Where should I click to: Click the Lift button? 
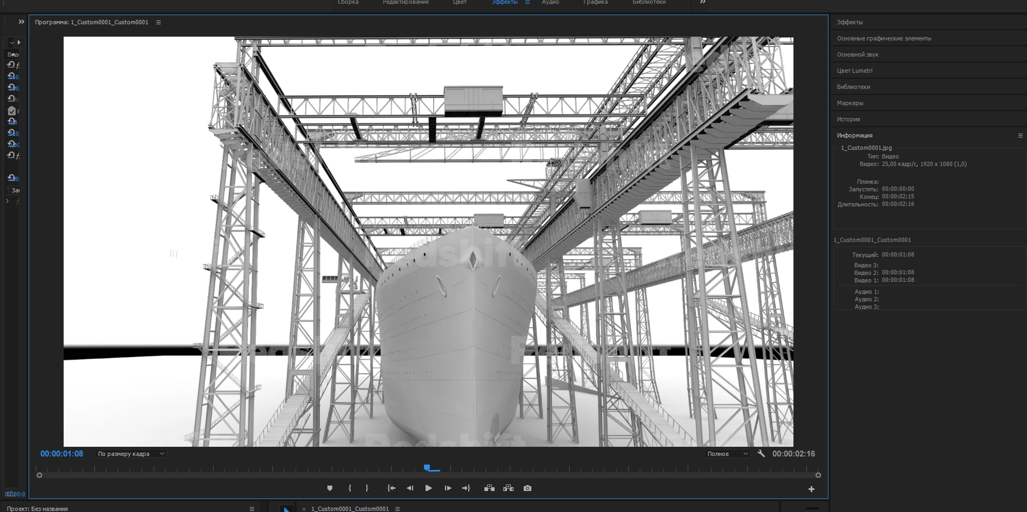tap(489, 488)
